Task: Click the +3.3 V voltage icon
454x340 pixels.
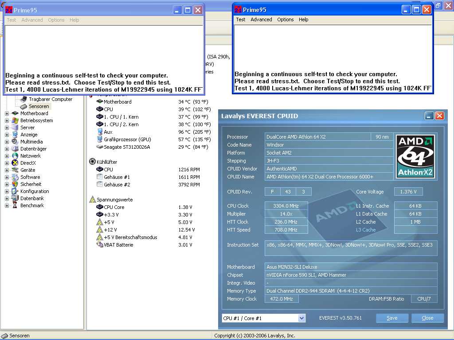Action: (x=100, y=215)
